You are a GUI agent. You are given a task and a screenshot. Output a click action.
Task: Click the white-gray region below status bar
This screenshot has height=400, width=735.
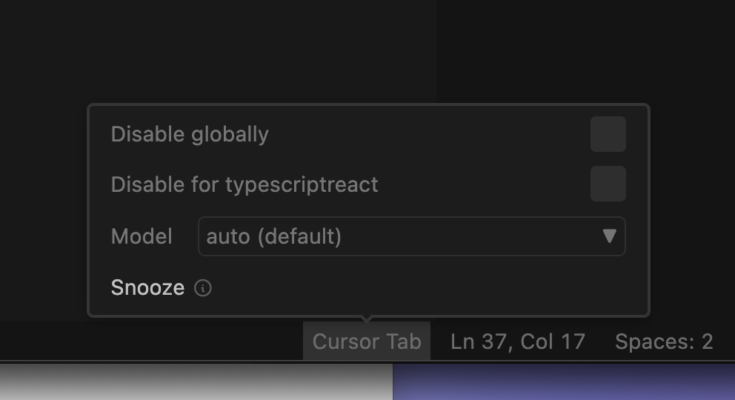(x=193, y=382)
